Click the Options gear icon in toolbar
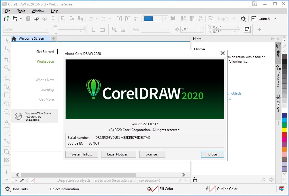The width and height of the screenshot is (289, 196). click(x=243, y=19)
